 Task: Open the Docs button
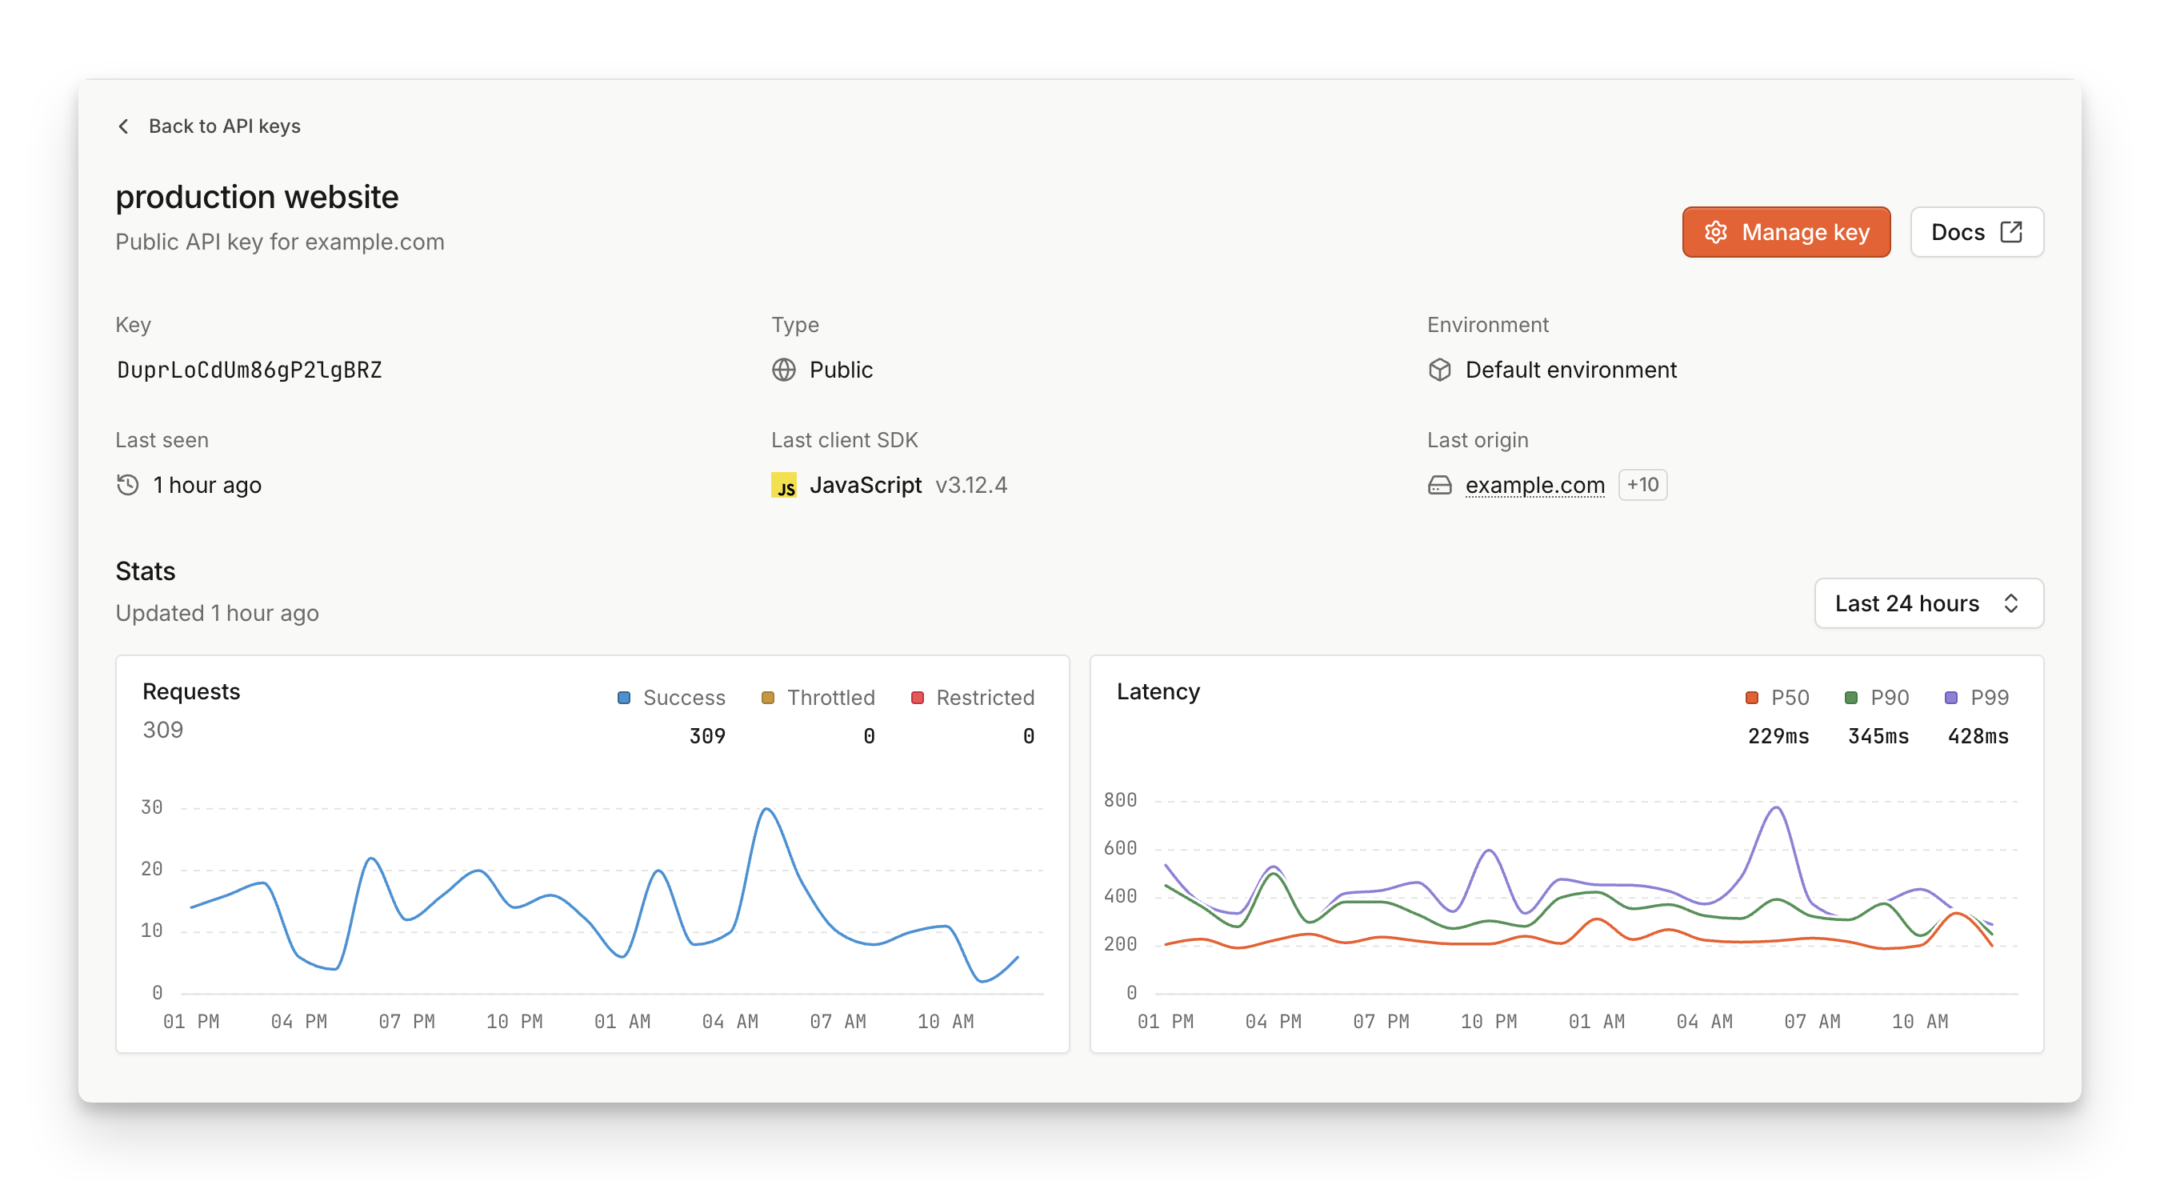point(1957,232)
